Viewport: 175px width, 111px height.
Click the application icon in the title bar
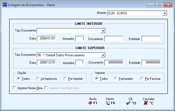pos(5,5)
